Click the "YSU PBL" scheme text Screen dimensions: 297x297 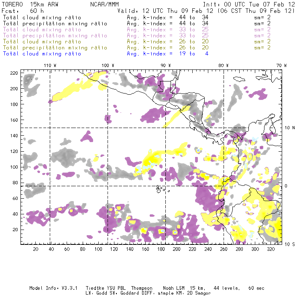[116, 288]
